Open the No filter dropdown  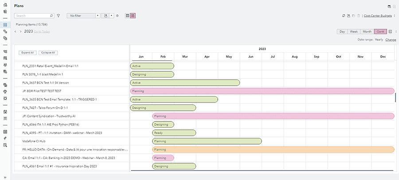pyautogui.click(x=83, y=16)
